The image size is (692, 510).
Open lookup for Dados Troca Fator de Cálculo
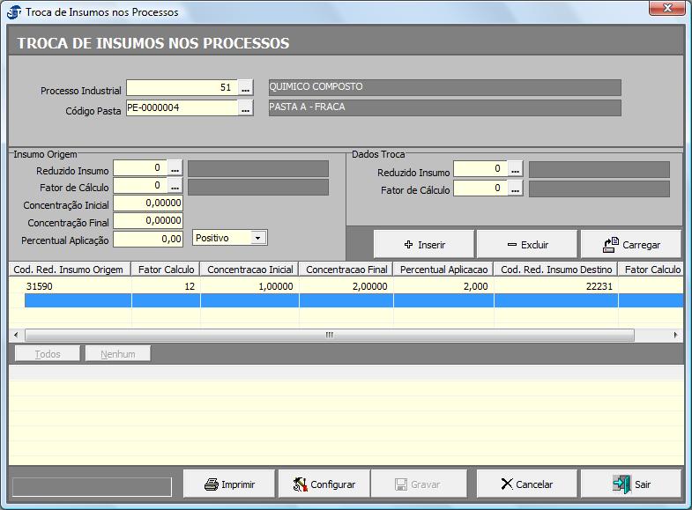pos(516,189)
